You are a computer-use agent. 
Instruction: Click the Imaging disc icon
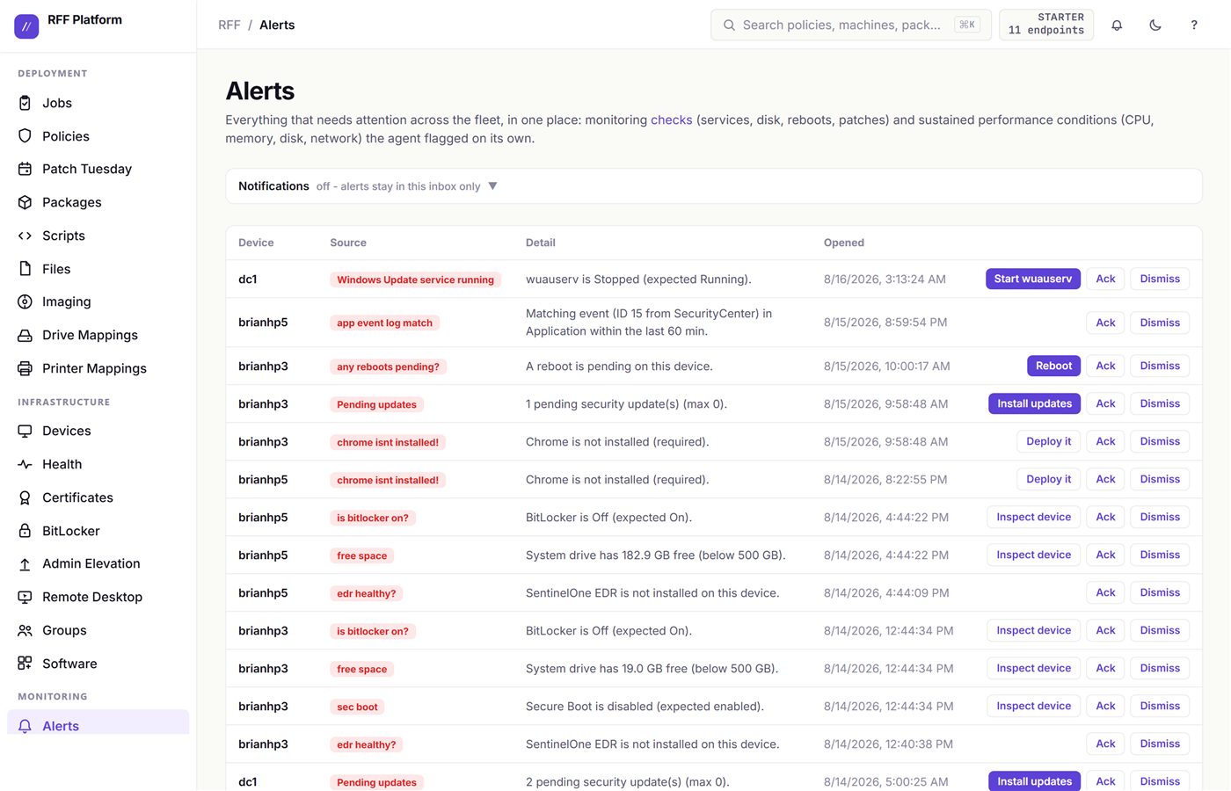25,301
